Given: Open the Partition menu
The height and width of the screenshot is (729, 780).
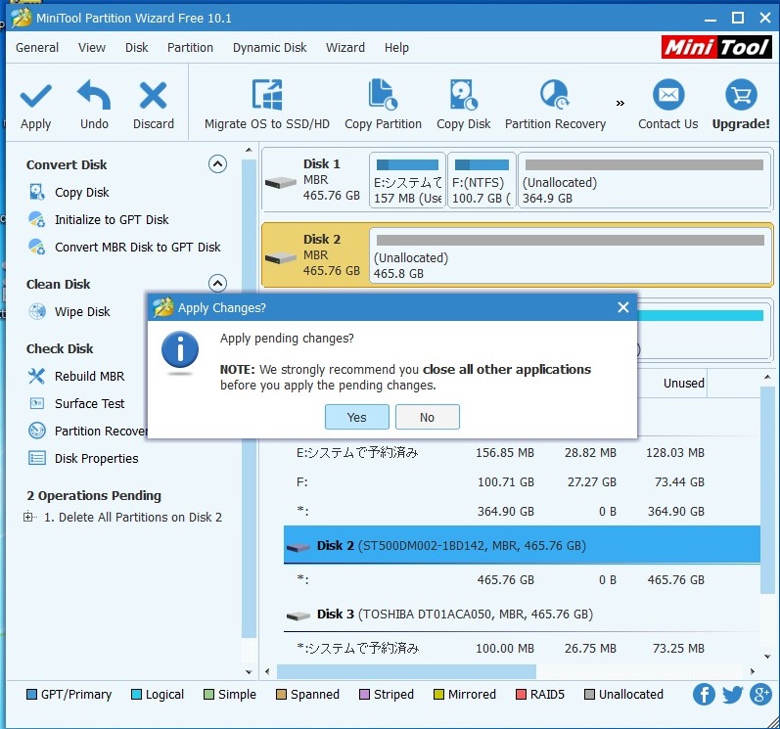Looking at the screenshot, I should point(190,48).
